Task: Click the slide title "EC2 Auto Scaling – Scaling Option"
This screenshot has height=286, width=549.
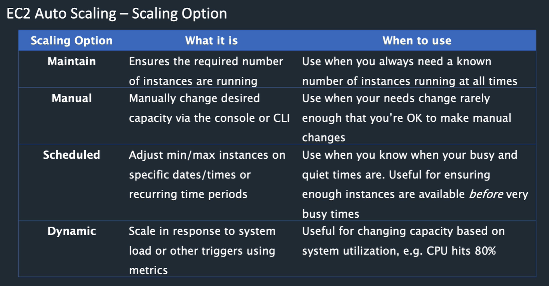Action: pyautogui.click(x=117, y=14)
